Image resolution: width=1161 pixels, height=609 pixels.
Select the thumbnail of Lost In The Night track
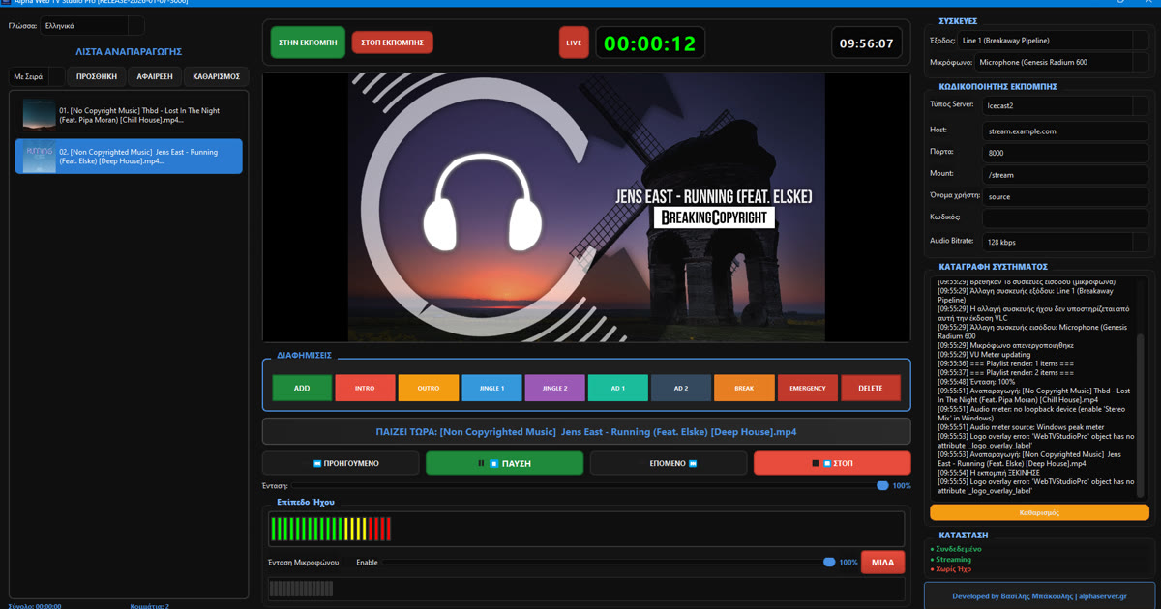40,115
